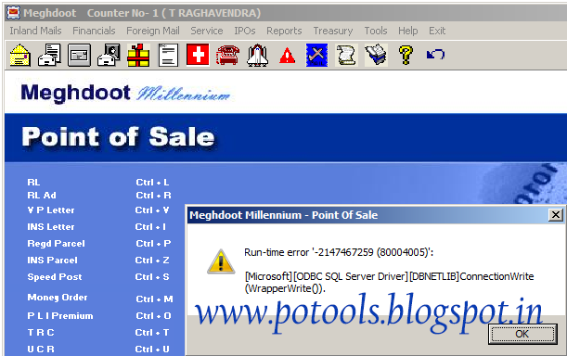
Task: Open the Help menu
Action: (408, 31)
